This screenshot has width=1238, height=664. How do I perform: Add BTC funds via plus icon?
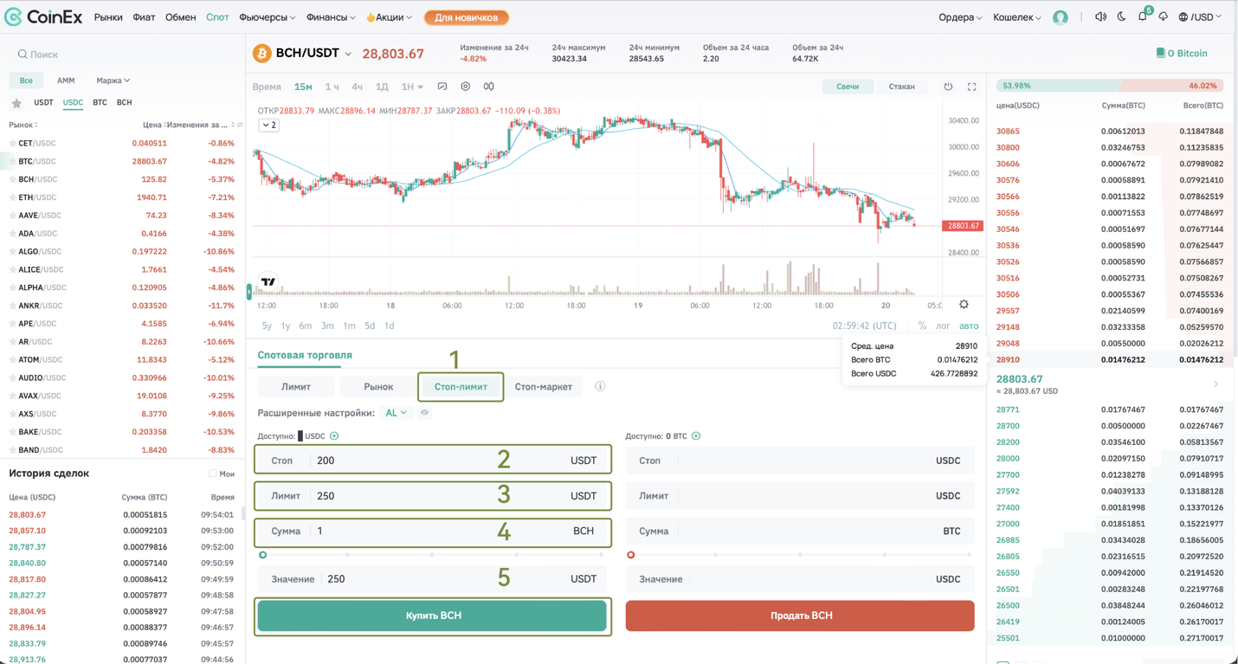coord(696,435)
